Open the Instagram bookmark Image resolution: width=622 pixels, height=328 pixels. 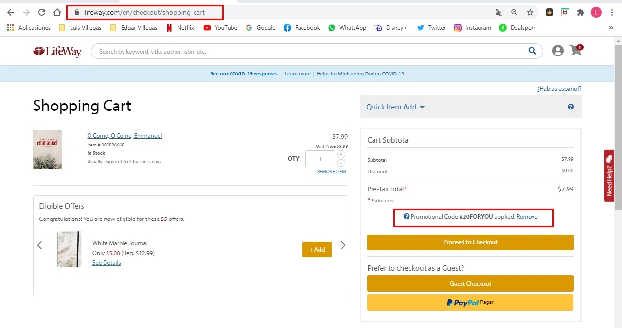[x=472, y=28]
